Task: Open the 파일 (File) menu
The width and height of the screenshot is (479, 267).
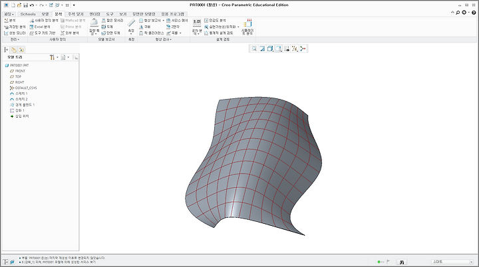Action: (x=9, y=14)
